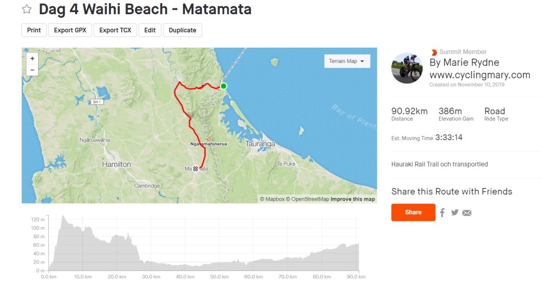
Task: Open the Terrain Map dropdown
Action: coord(347,61)
